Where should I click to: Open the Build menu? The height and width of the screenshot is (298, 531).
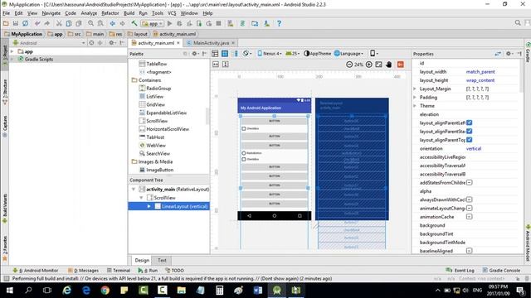[x=129, y=13]
